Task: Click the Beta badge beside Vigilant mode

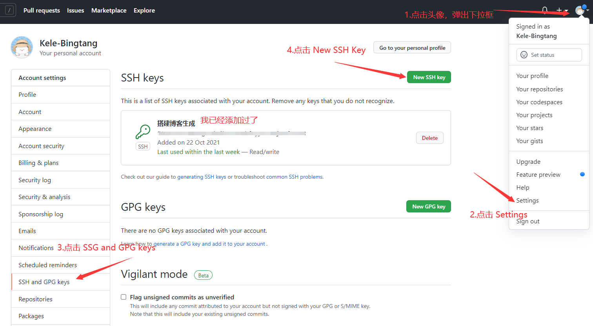Action: pyautogui.click(x=203, y=275)
